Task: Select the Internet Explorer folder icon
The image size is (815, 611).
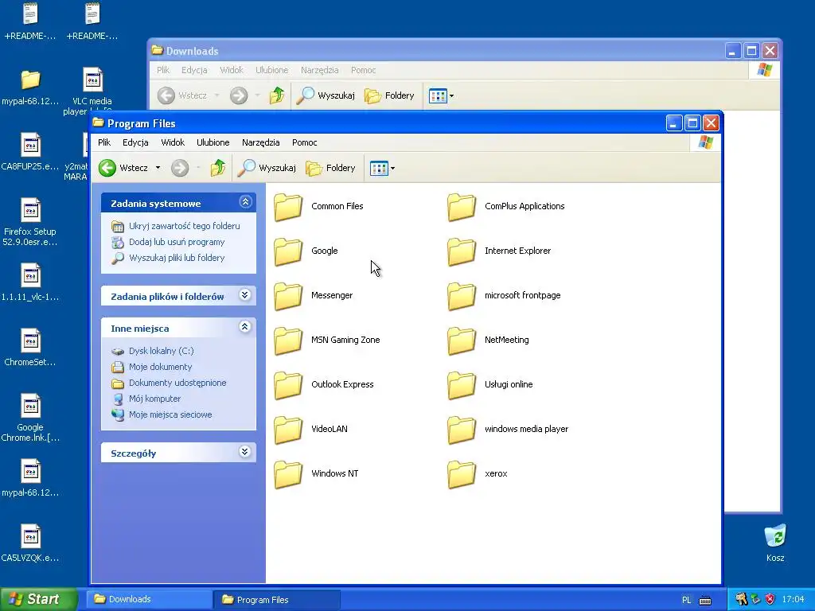Action: [x=462, y=251]
